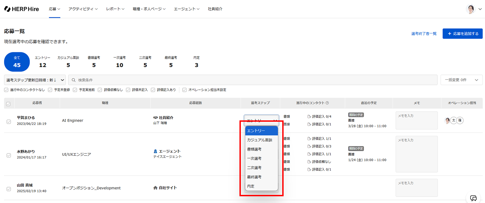Viewport: 485px width, 203px height.
Task: Choose 一次選考 in the step dropdown list
Action: (262, 158)
